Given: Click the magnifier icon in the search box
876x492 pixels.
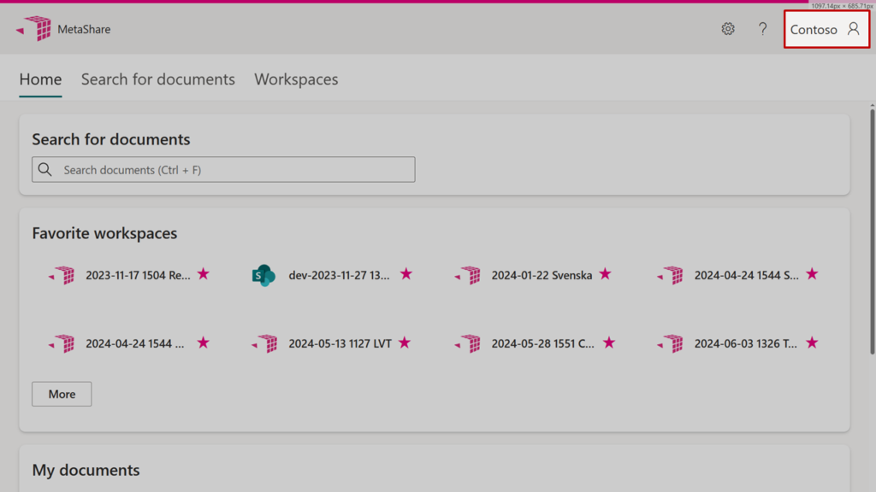Looking at the screenshot, I should (45, 169).
